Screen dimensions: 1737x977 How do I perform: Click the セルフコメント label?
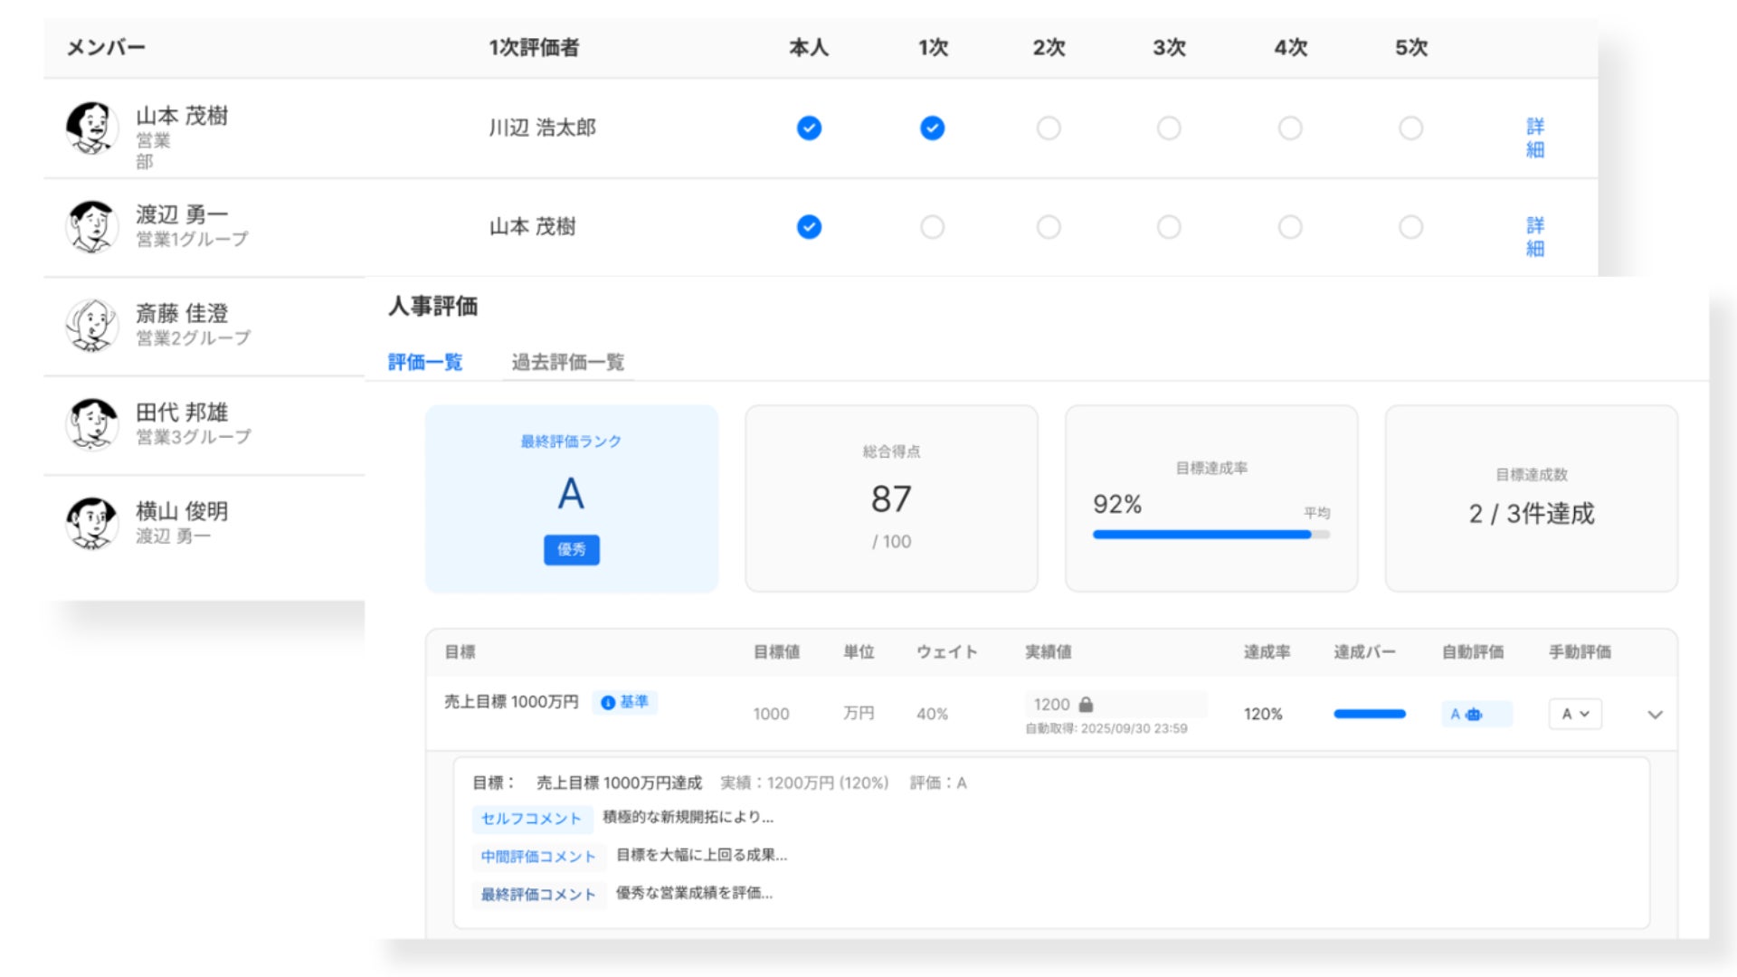pos(531,819)
